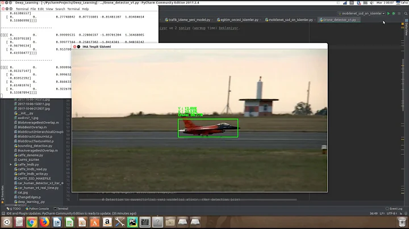
Task: Open the Help menu in terminal window
Action: tap(85, 9)
